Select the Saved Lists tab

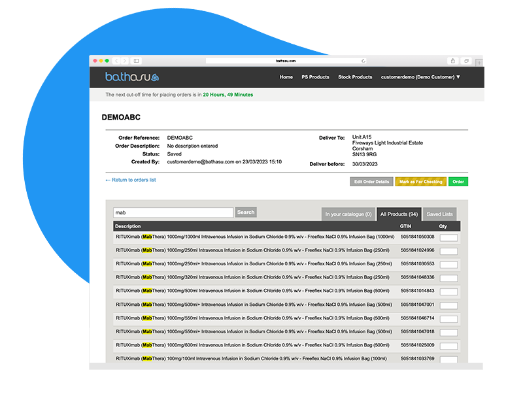(x=439, y=214)
